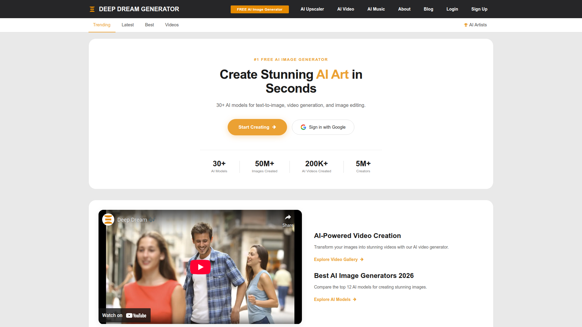Click the Share arrow icon on video

pyautogui.click(x=288, y=217)
